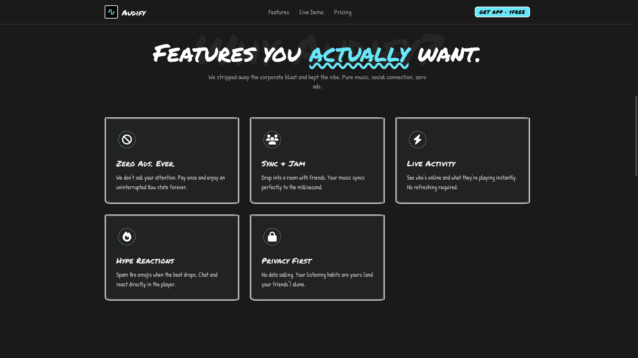
Task: Open the Live Demo navigation item
Action: coord(311,12)
